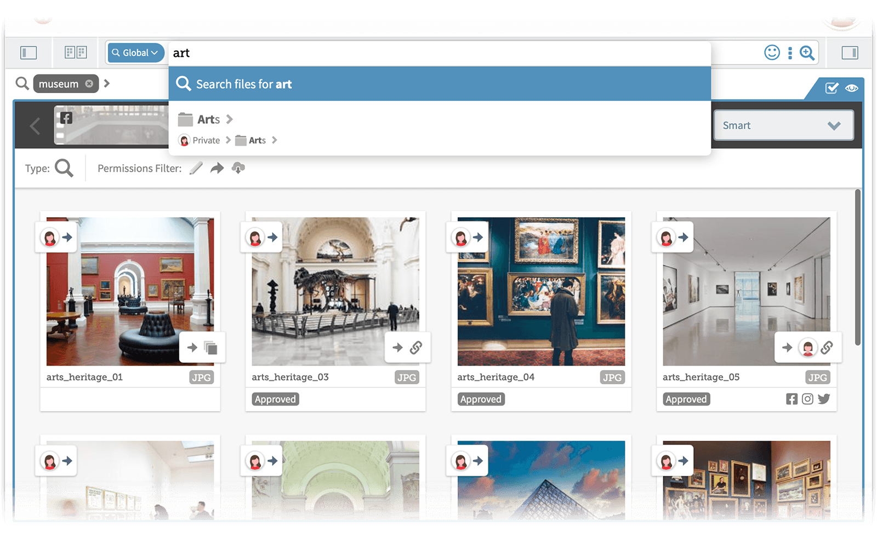The height and width of the screenshot is (537, 877).
Task: Click arts_heritage_01 file name
Action: coord(84,377)
